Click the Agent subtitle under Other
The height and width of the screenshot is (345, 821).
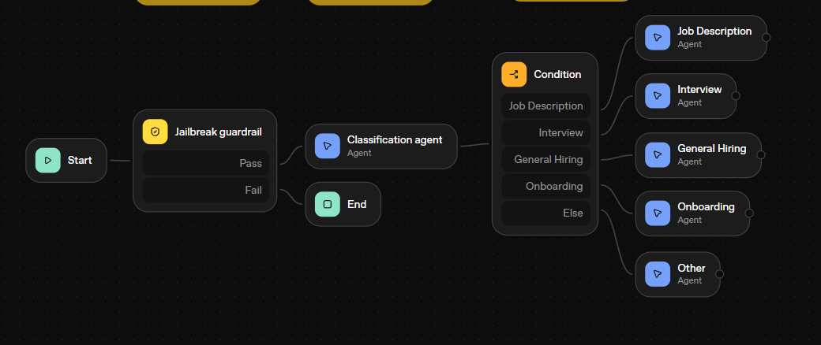690,280
